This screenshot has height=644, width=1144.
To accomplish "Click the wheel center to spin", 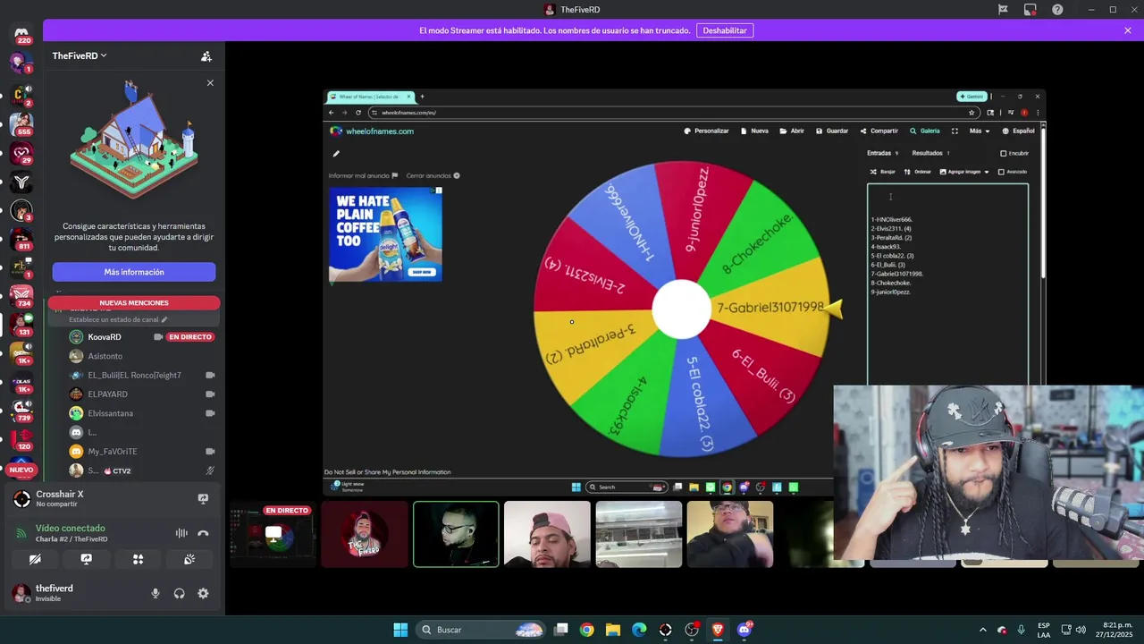I will tap(681, 309).
